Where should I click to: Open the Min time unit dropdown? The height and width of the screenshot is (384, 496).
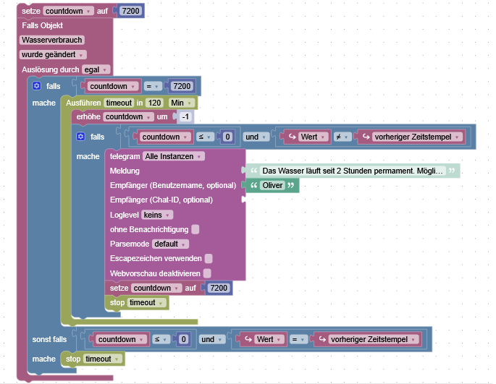tap(182, 103)
